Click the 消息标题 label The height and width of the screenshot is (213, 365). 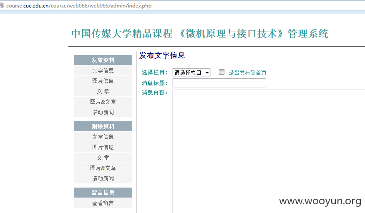click(x=155, y=83)
